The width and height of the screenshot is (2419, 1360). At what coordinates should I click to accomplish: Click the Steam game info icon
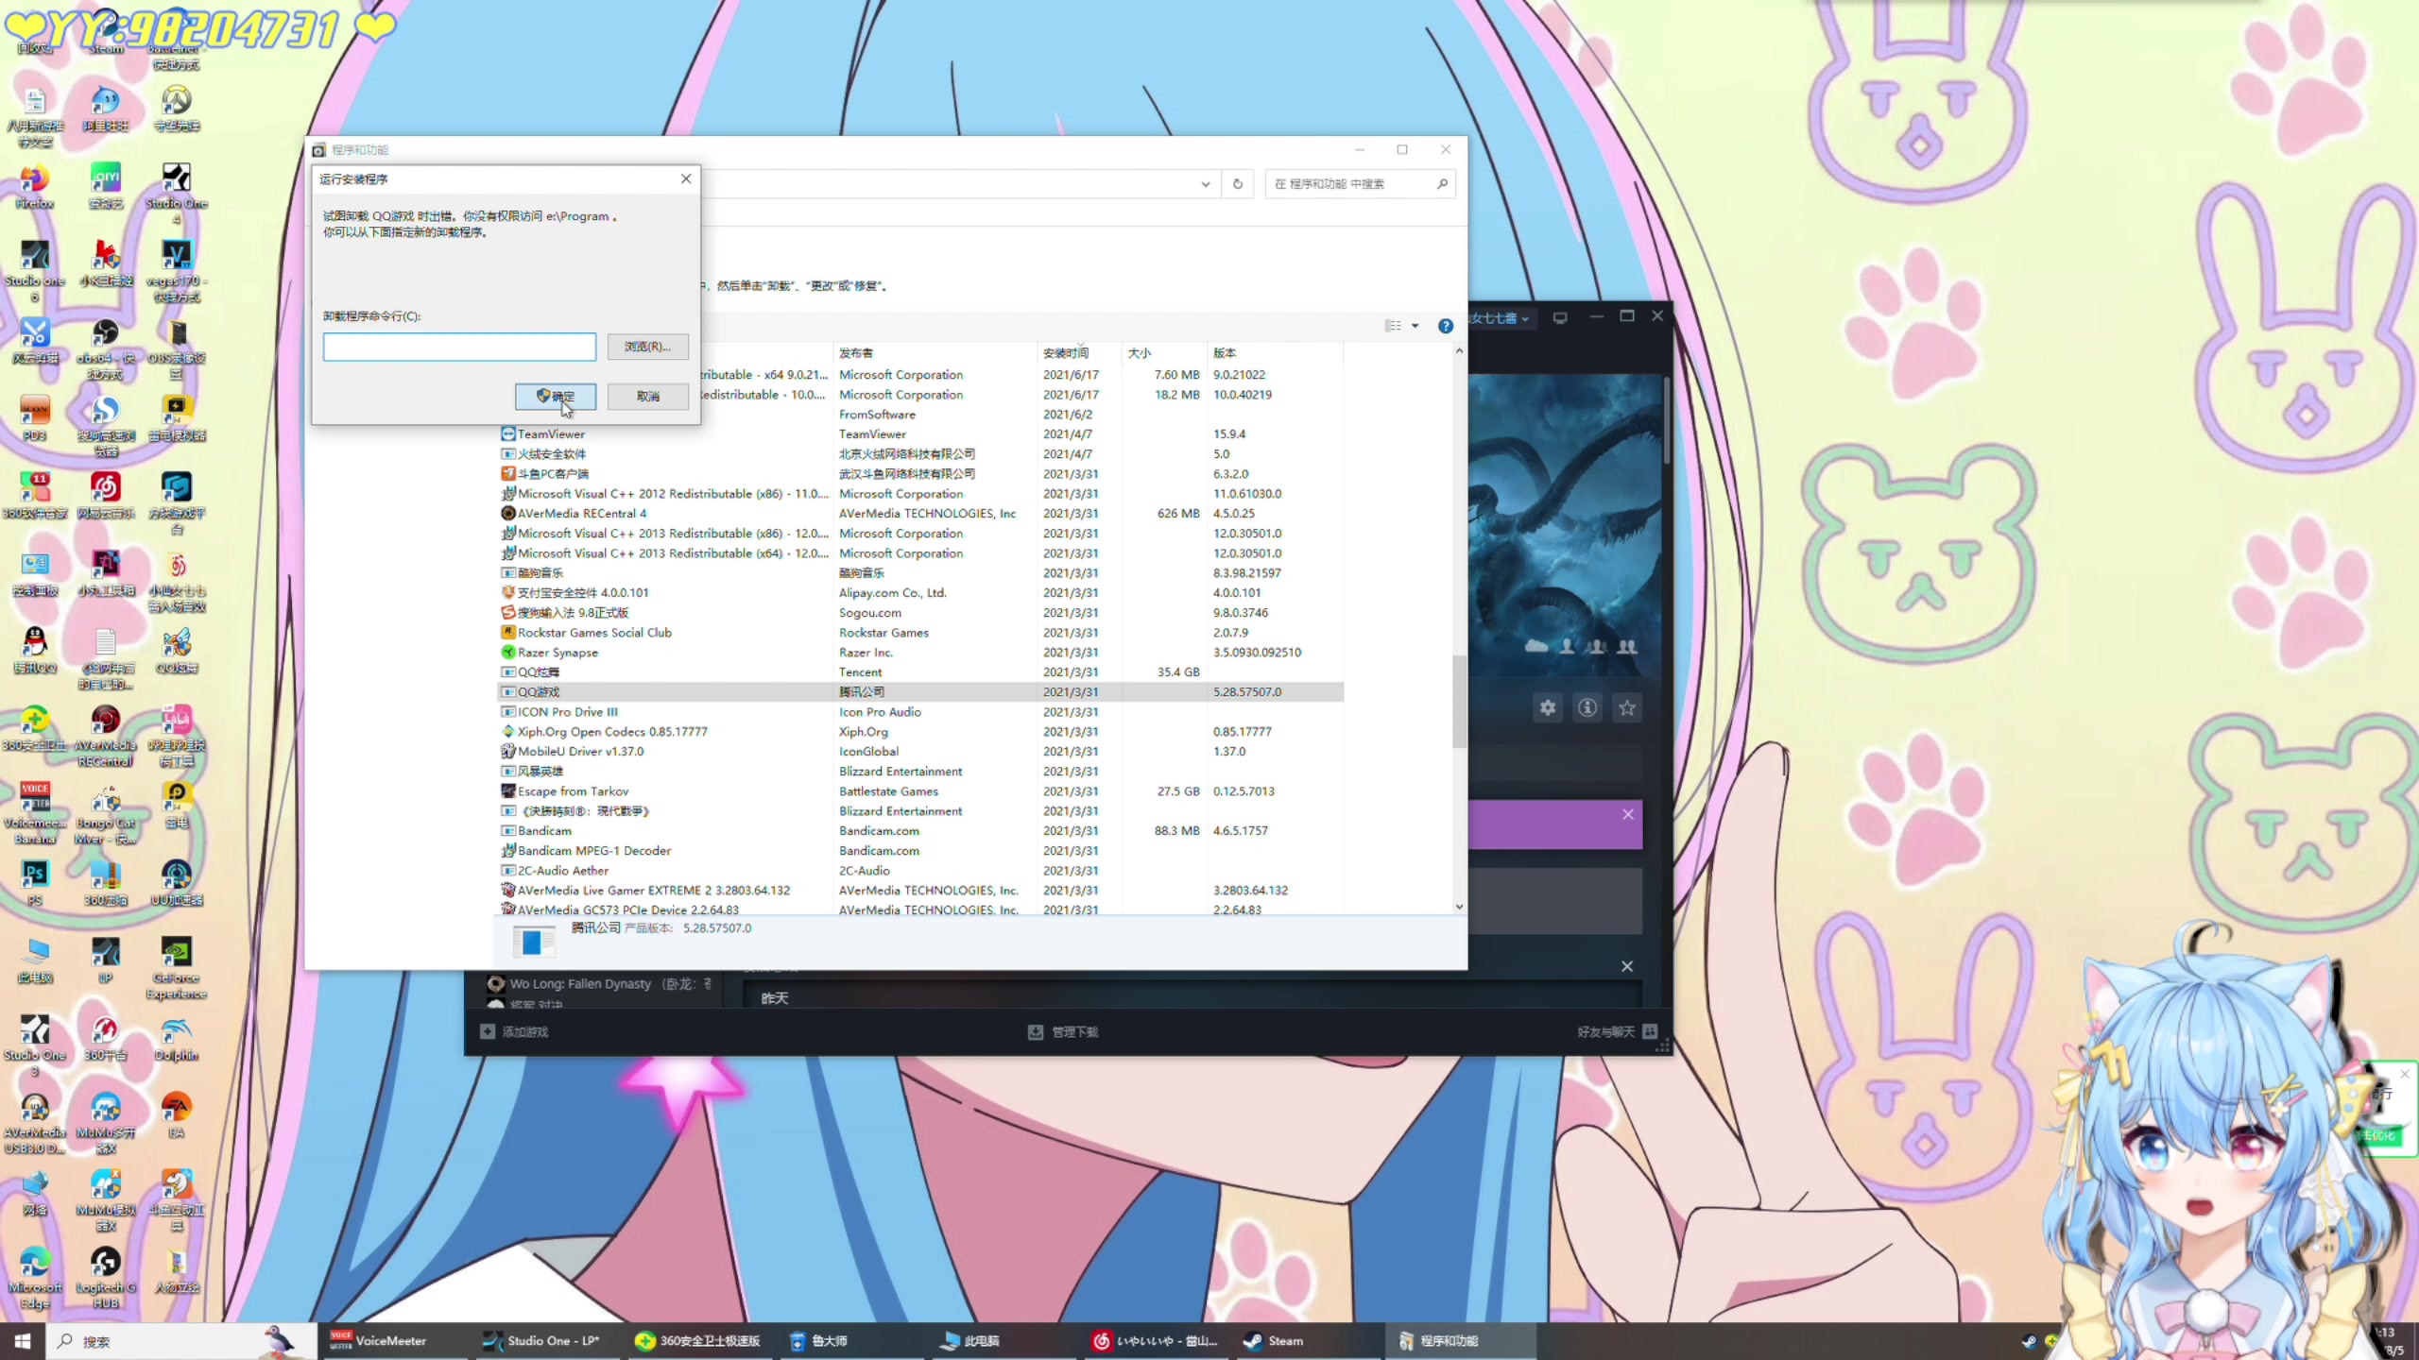pyautogui.click(x=1587, y=707)
